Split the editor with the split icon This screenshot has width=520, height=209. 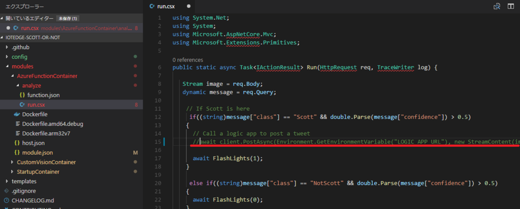click(511, 6)
